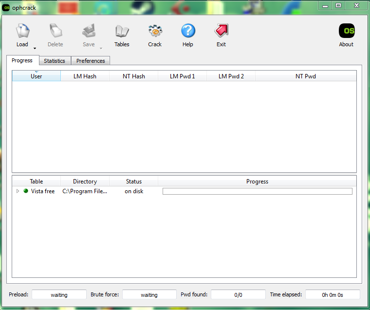Start cracking with the Crack icon
Screen dimensions: 370x310
pyautogui.click(x=155, y=32)
